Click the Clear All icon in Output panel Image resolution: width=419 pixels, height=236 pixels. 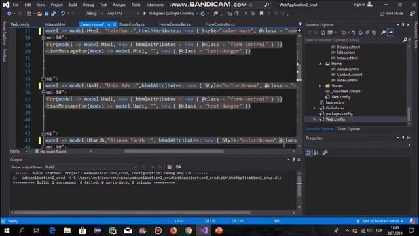click(169, 167)
